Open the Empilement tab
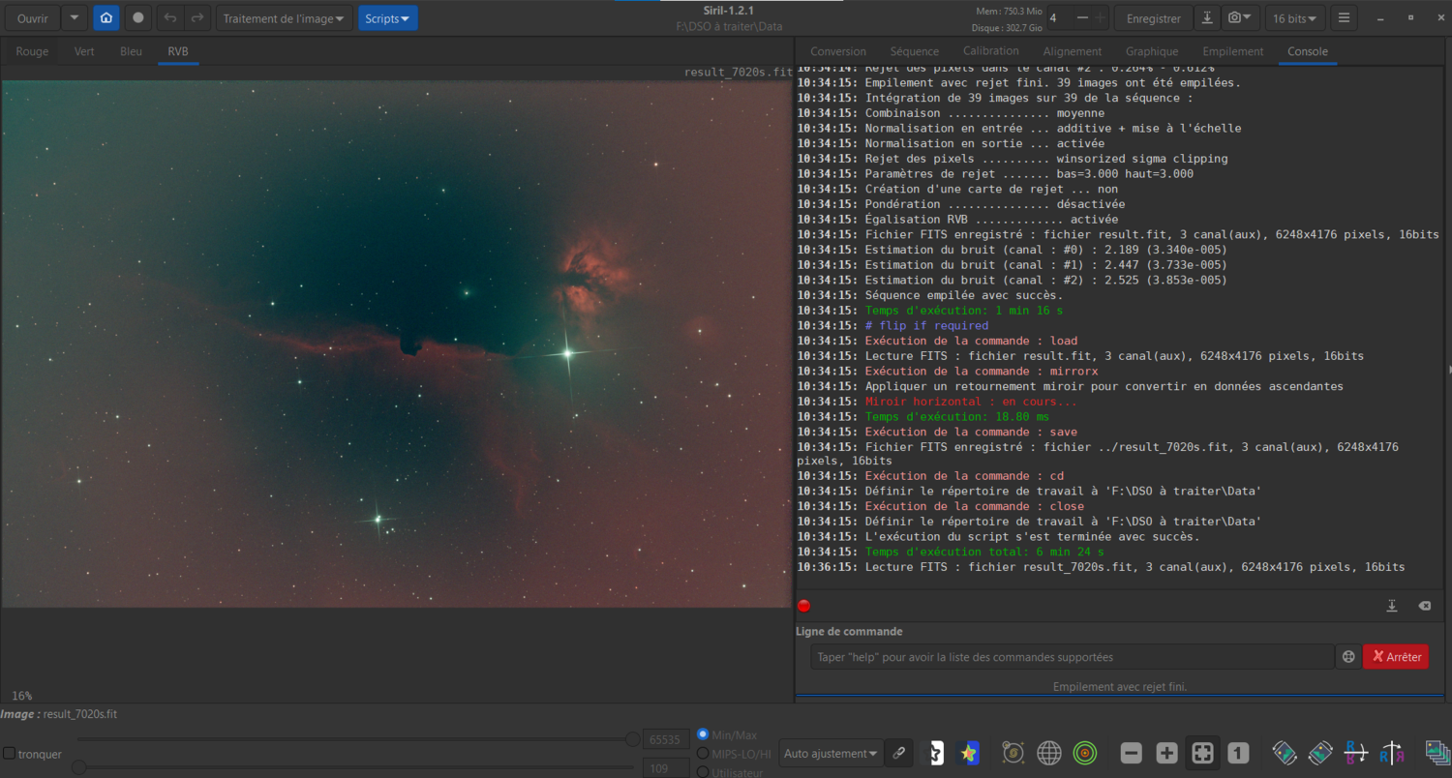1452x778 pixels. pyautogui.click(x=1233, y=51)
